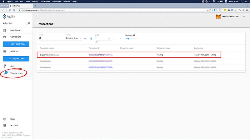Click the MetaMask fox icon
Image resolution: width=250 pixels, height=140 pixels.
(x=218, y=17)
